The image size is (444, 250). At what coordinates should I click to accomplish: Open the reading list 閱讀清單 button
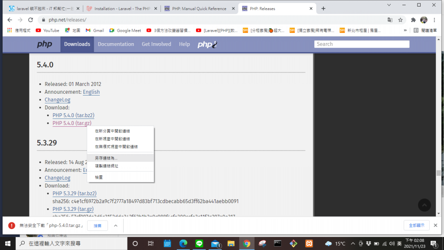pyautogui.click(x=425, y=30)
